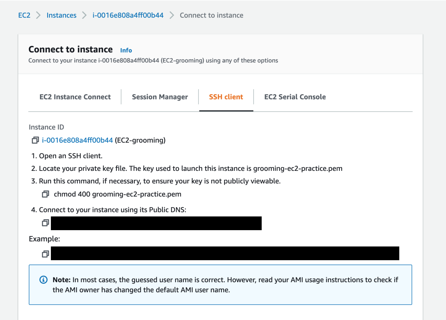
Task: Navigate to Instances breadcrumb
Action: click(62, 15)
